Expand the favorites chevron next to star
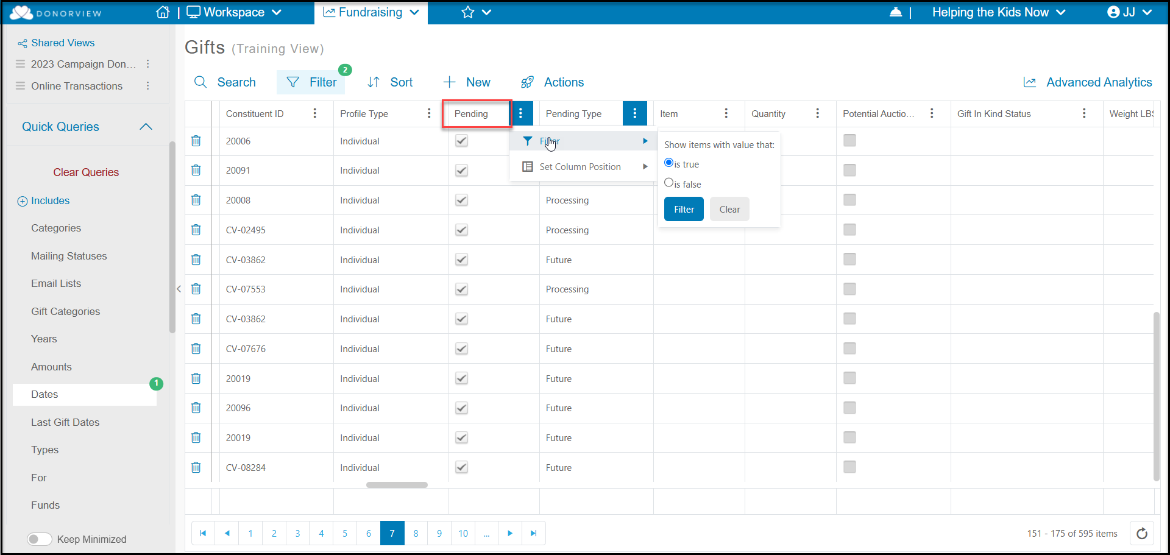 pyautogui.click(x=486, y=12)
